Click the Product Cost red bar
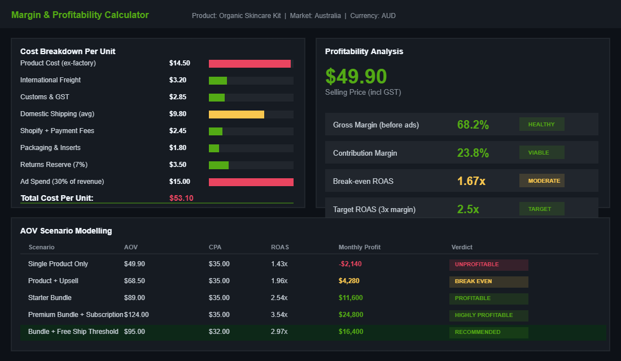Image resolution: width=621 pixels, height=361 pixels. 250,63
